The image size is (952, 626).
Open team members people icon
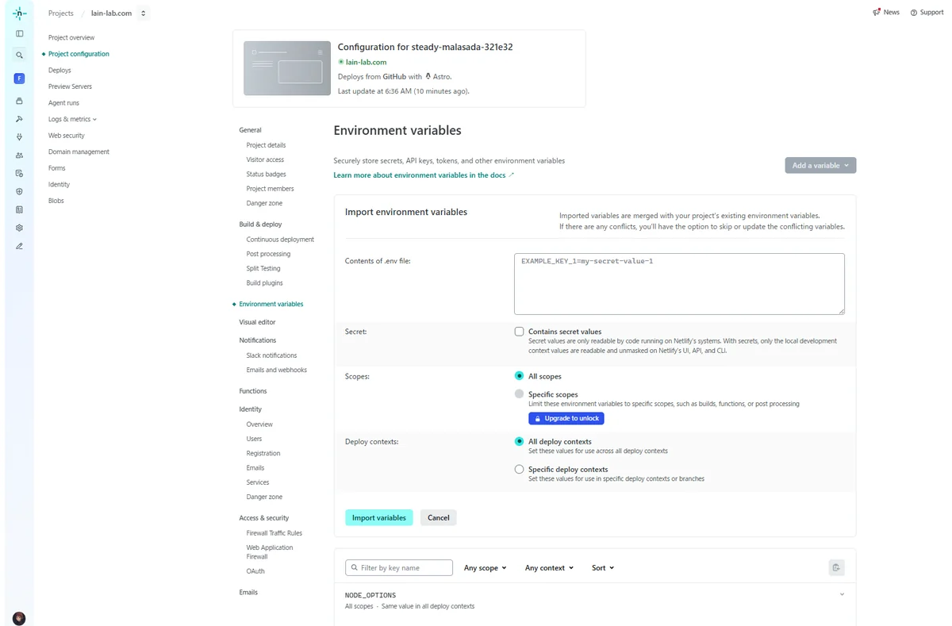(19, 156)
